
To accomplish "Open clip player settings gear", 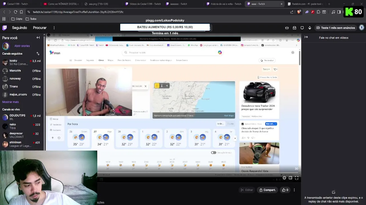I will coord(284,178).
